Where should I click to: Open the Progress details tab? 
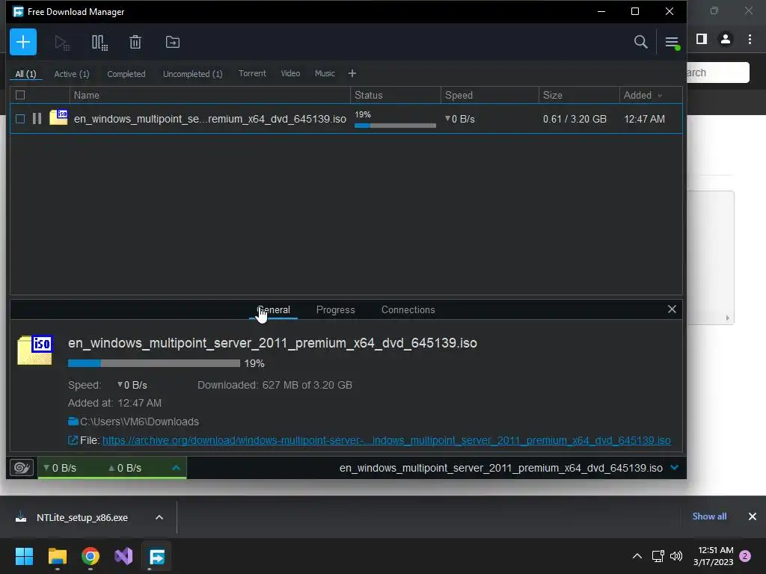coord(336,310)
